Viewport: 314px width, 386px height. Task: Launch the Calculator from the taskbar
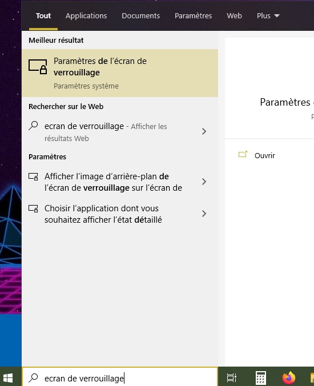click(260, 377)
